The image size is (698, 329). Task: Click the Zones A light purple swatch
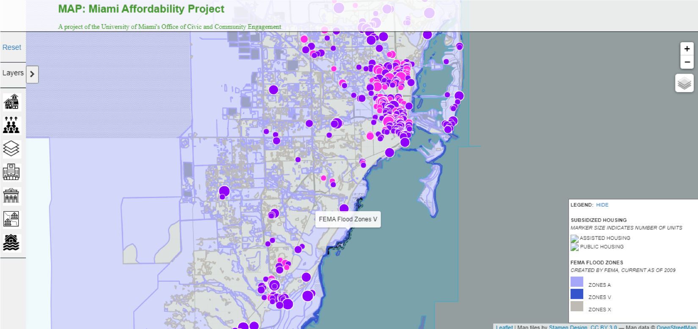577,282
